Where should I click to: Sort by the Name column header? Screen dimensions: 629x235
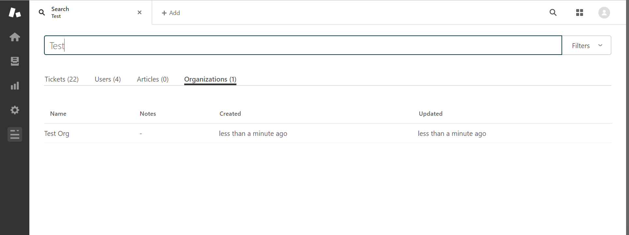(x=58, y=114)
